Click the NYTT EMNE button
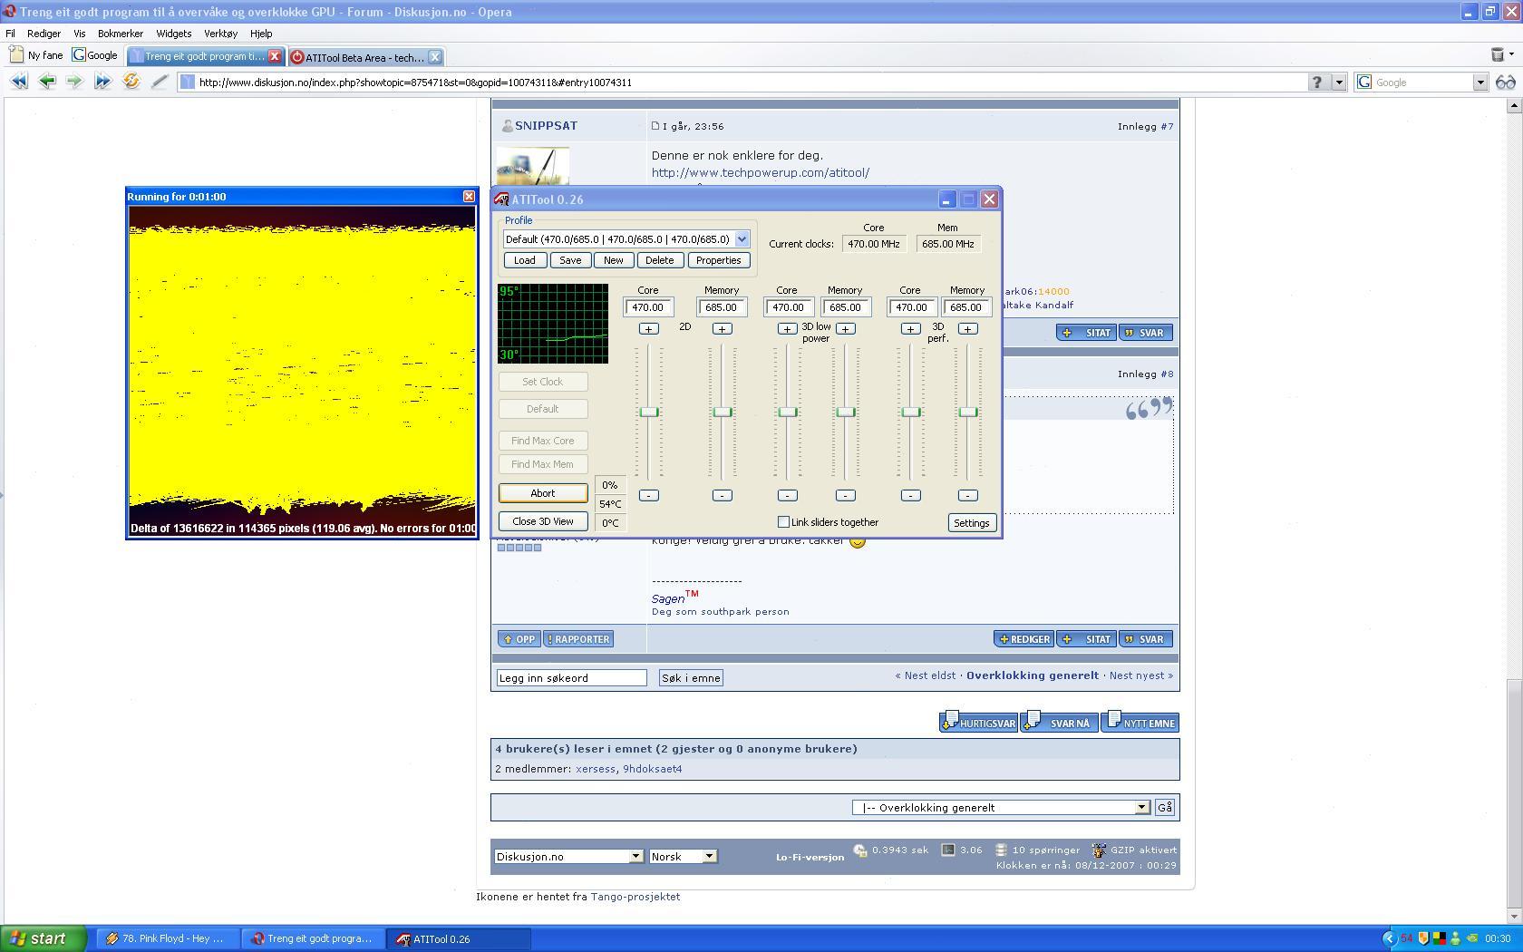This screenshot has width=1523, height=952. [1140, 723]
